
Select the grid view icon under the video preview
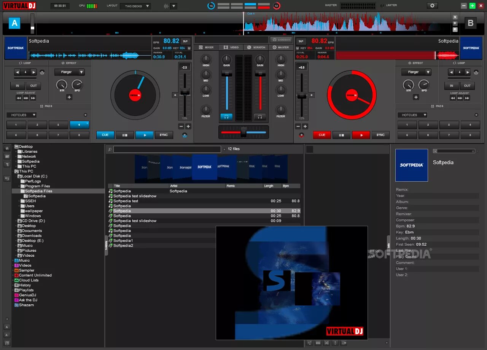point(318,343)
